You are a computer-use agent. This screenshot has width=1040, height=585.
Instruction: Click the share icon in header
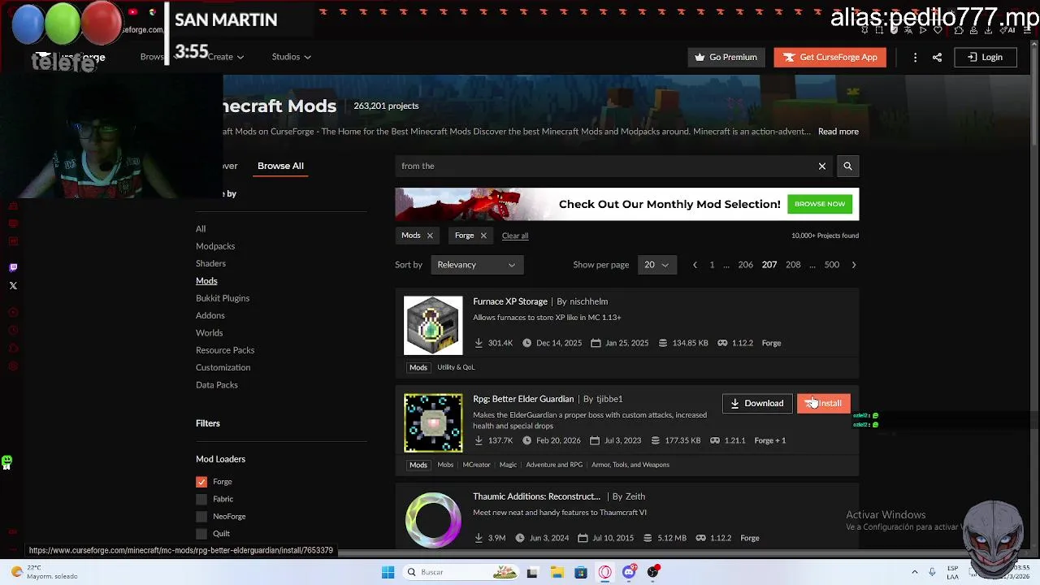click(x=937, y=57)
